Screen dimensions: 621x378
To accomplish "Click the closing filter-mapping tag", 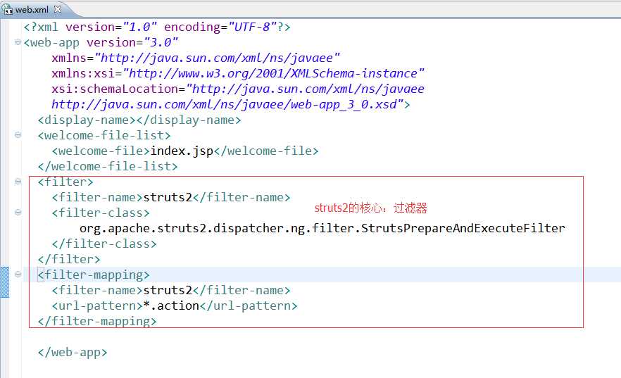I will point(97,321).
